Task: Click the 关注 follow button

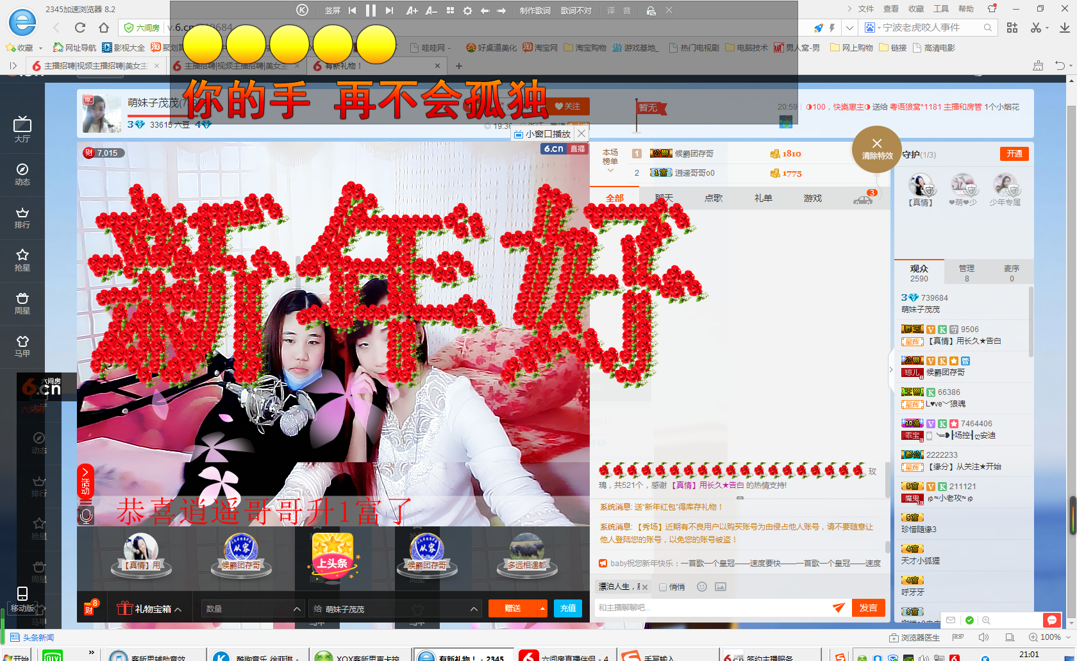Action: (x=567, y=106)
